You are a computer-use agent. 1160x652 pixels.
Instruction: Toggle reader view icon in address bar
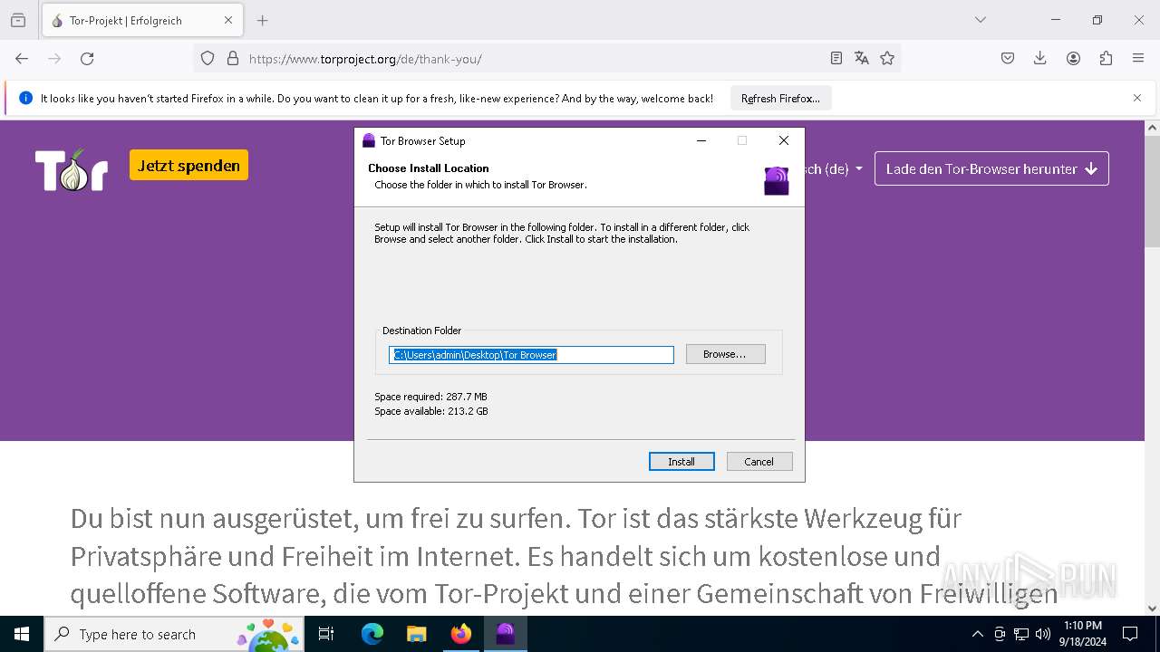(836, 59)
